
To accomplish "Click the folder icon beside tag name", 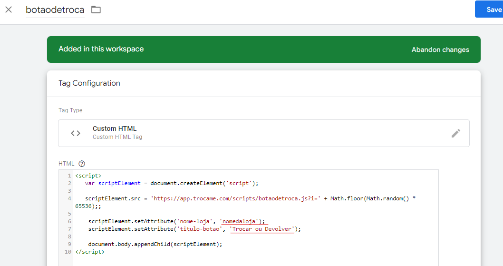I will (96, 10).
